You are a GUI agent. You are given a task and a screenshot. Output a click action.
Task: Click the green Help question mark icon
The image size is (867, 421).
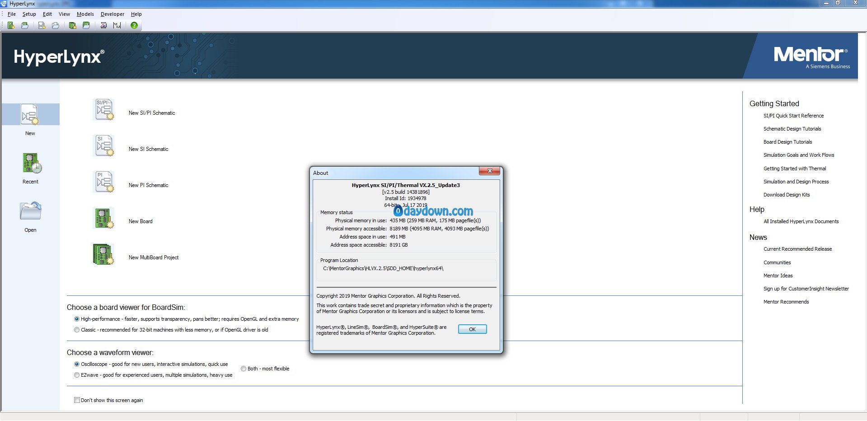134,25
